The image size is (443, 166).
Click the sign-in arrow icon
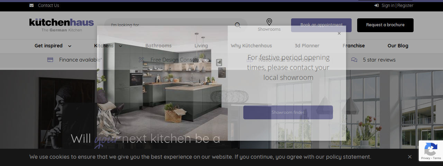coord(377,6)
